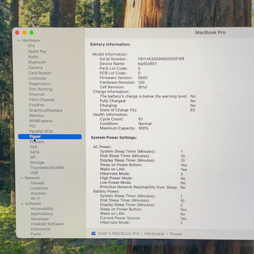Click the System Power Settings heading
The width and height of the screenshot is (254, 254).
pyautogui.click(x=114, y=137)
